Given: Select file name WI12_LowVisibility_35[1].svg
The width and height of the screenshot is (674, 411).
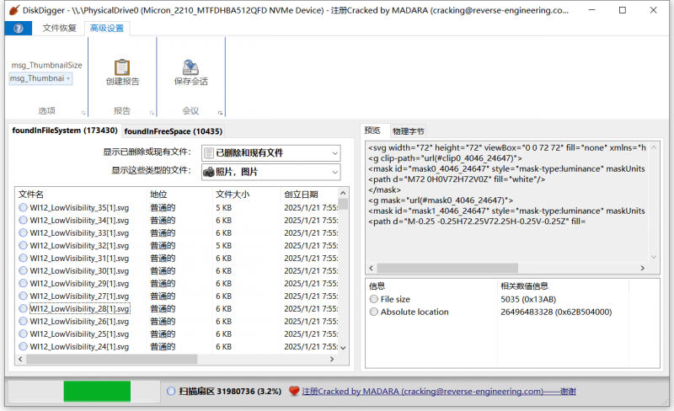Looking at the screenshot, I should [79, 208].
